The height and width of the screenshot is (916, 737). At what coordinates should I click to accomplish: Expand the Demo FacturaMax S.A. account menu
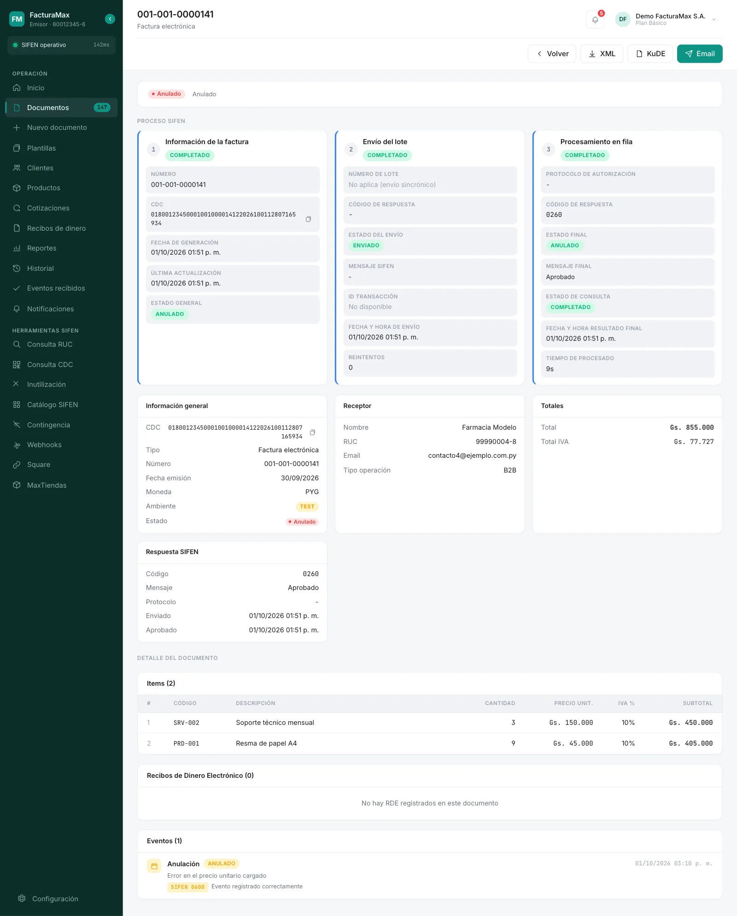coord(714,19)
